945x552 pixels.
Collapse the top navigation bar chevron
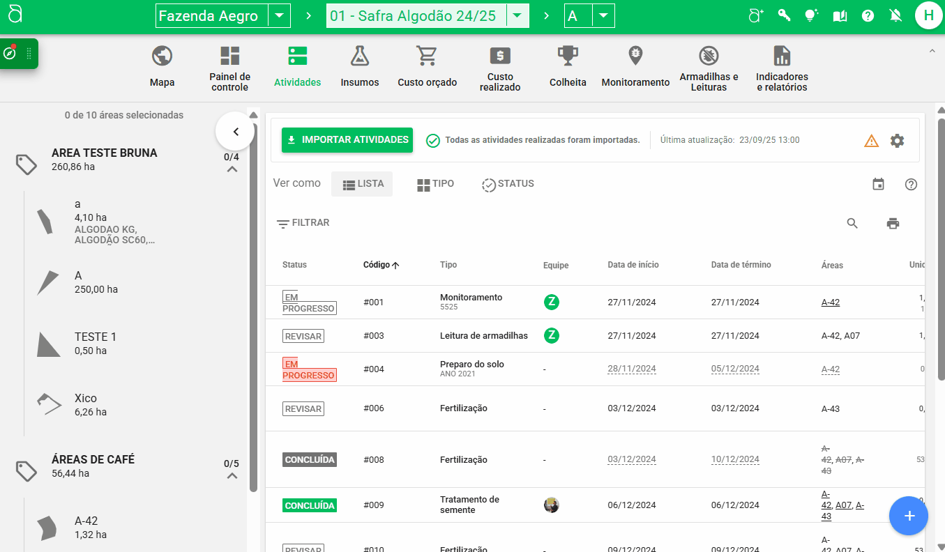[932, 51]
